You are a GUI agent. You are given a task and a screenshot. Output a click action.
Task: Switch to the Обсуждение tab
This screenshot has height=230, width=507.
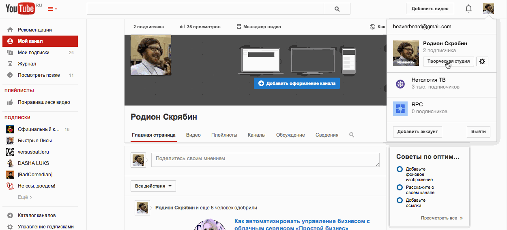click(290, 135)
